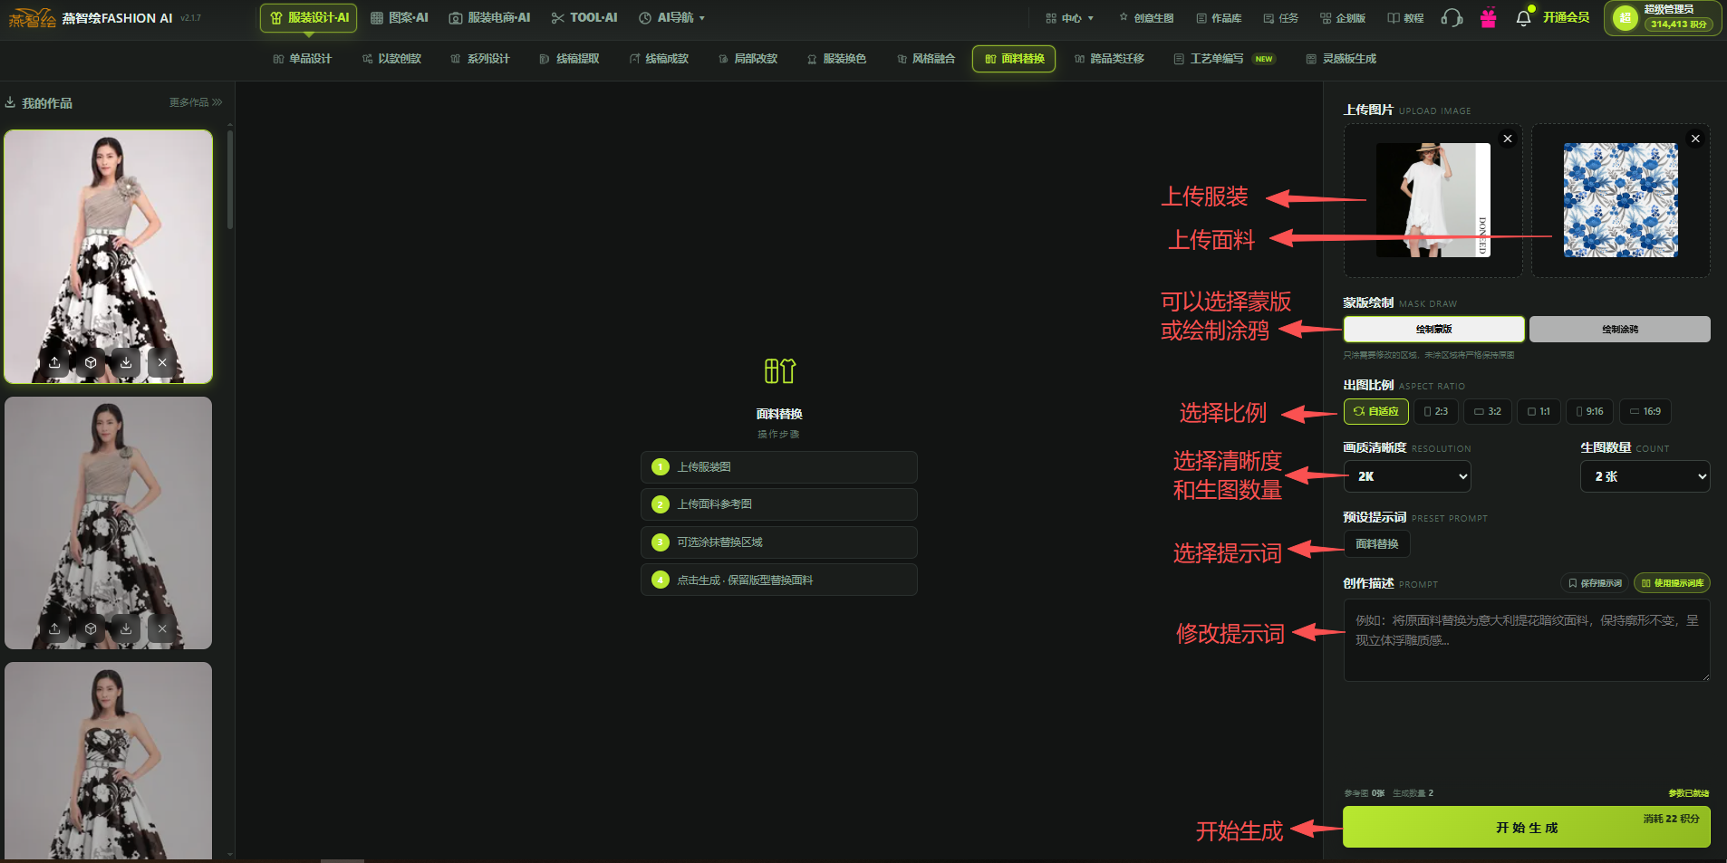1727x863 pixels.
Task: Click 开始生成 button
Action: (x=1526, y=827)
